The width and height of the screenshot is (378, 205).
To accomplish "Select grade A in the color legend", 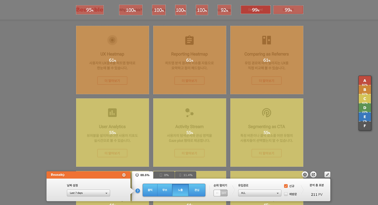I will click(365, 81).
